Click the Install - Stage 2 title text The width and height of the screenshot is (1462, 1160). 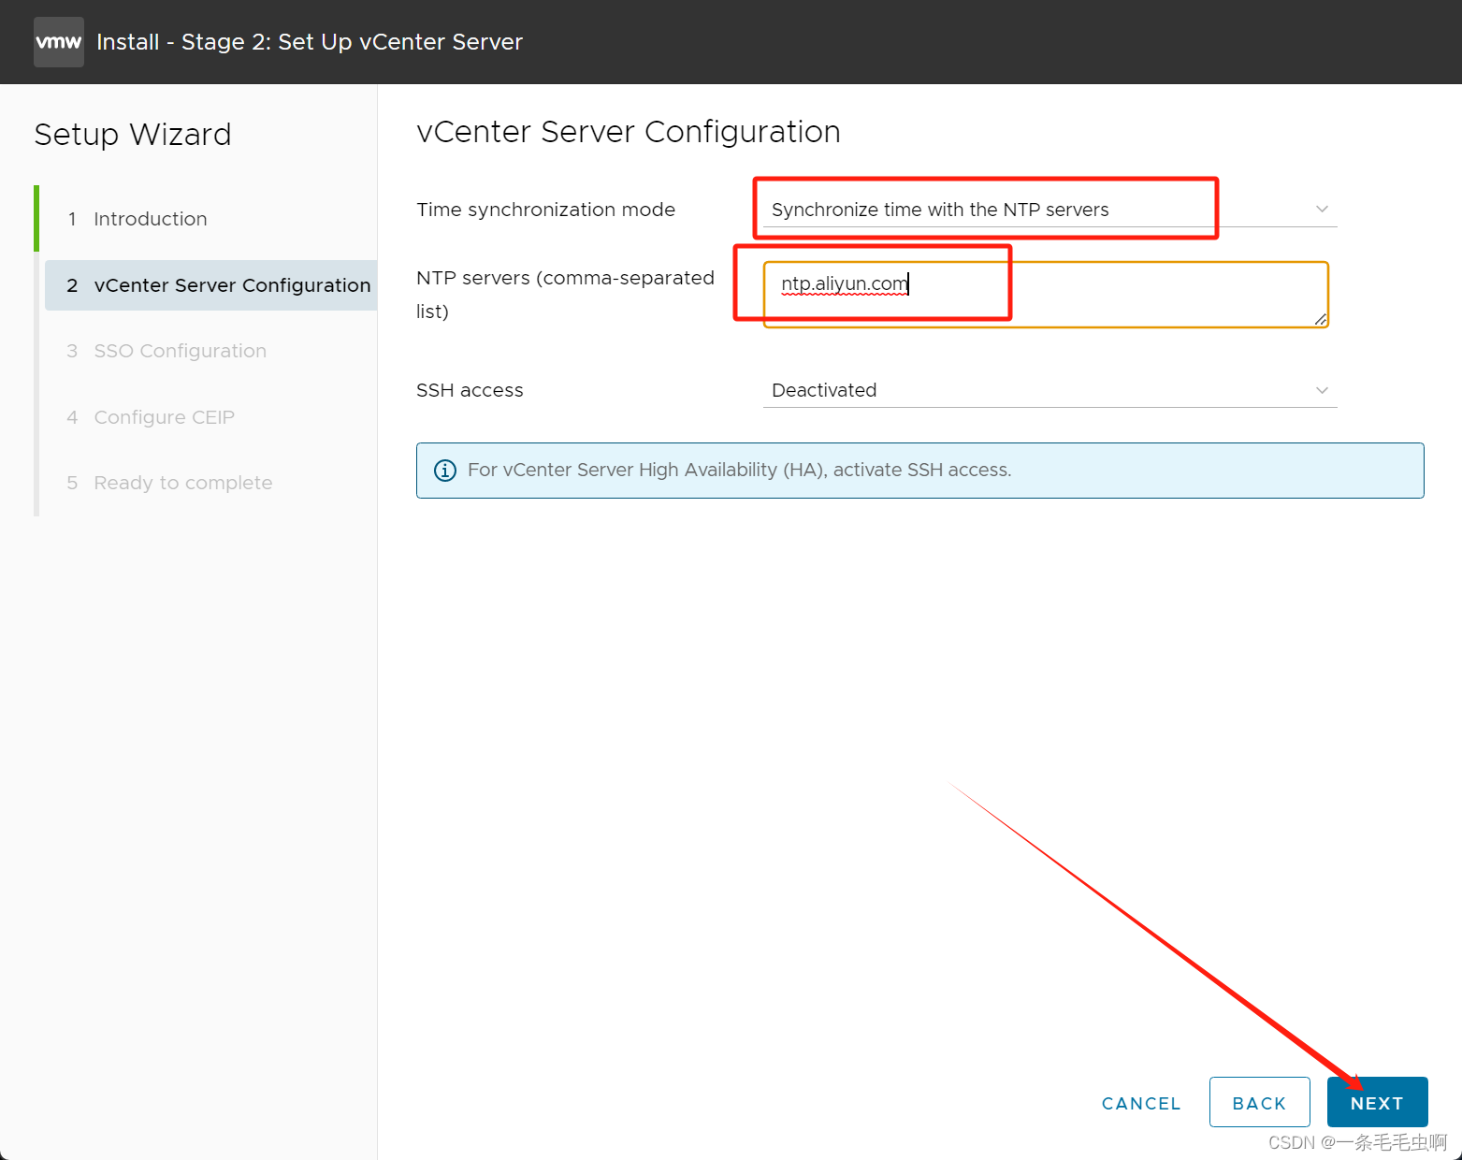coord(310,42)
